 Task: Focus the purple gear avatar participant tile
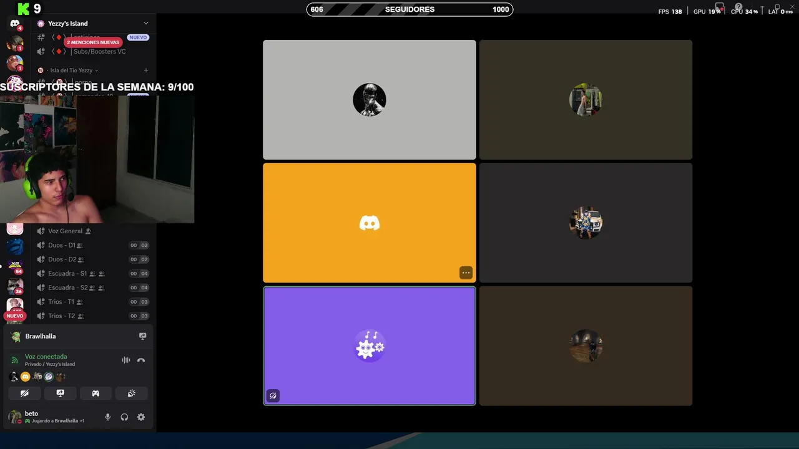click(x=370, y=345)
